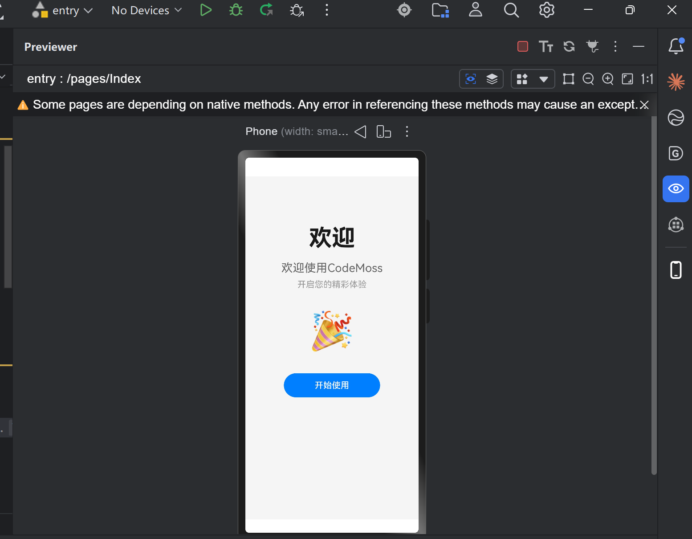Image resolution: width=692 pixels, height=539 pixels.
Task: Click the fit-frame square icon in preview toolbar
Action: (569, 79)
